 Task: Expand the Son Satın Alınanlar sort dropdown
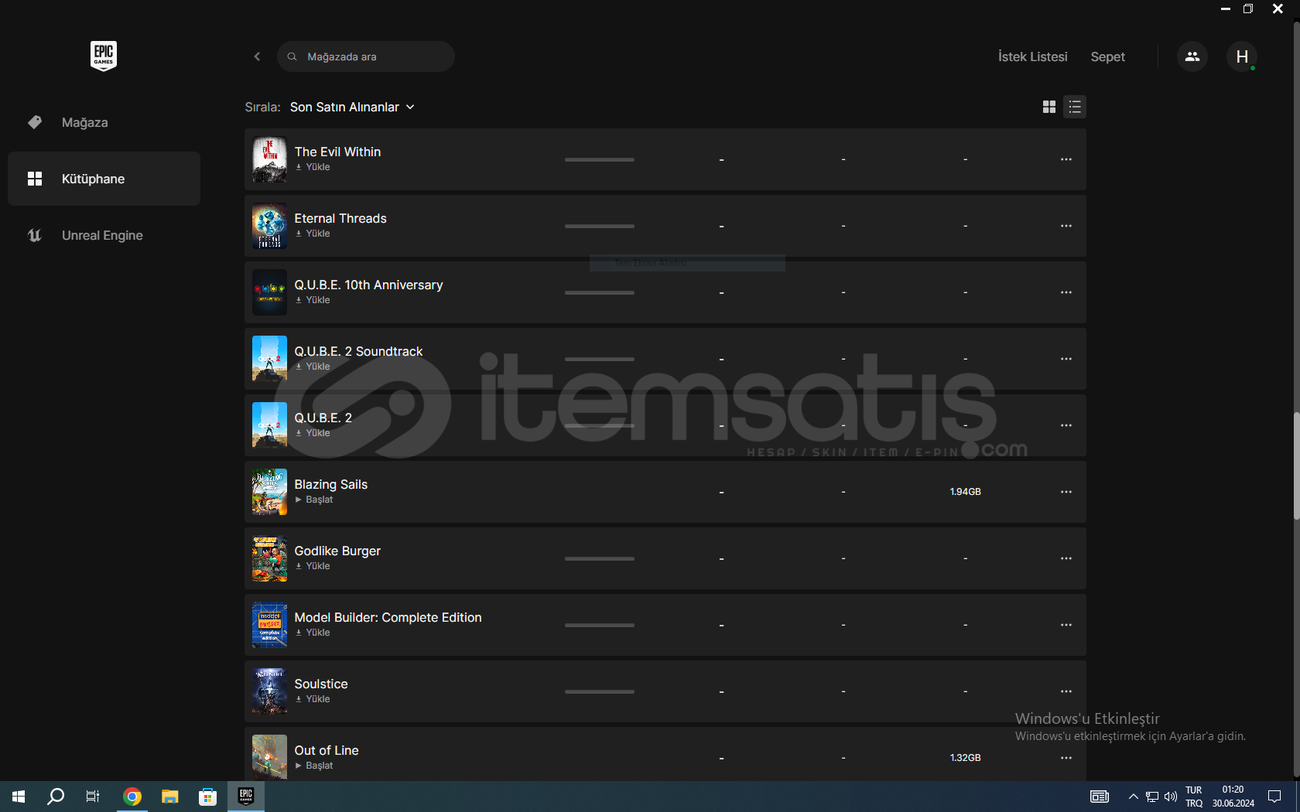(352, 107)
